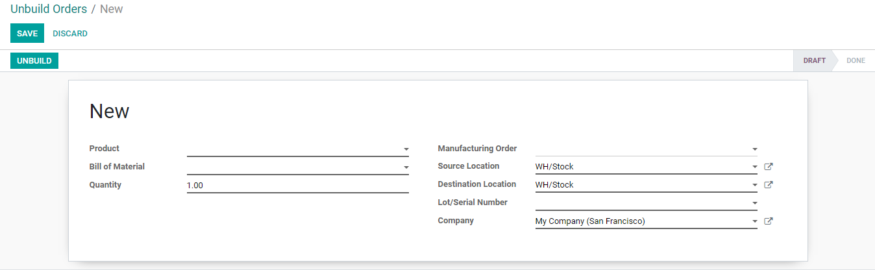Discard the new unbuild order

(70, 34)
